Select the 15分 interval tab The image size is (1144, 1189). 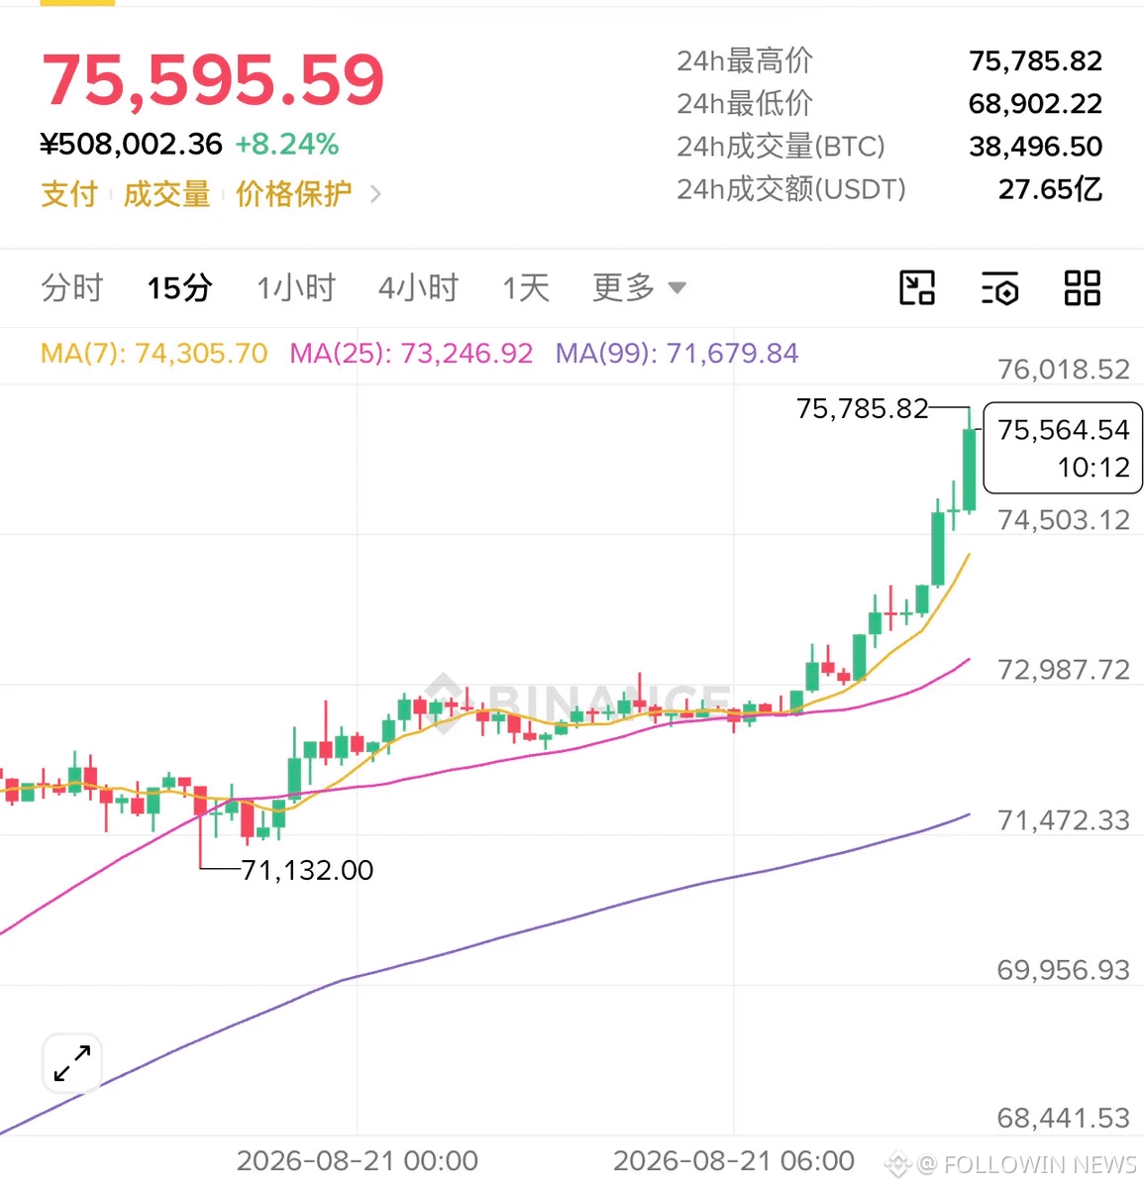pos(179,288)
